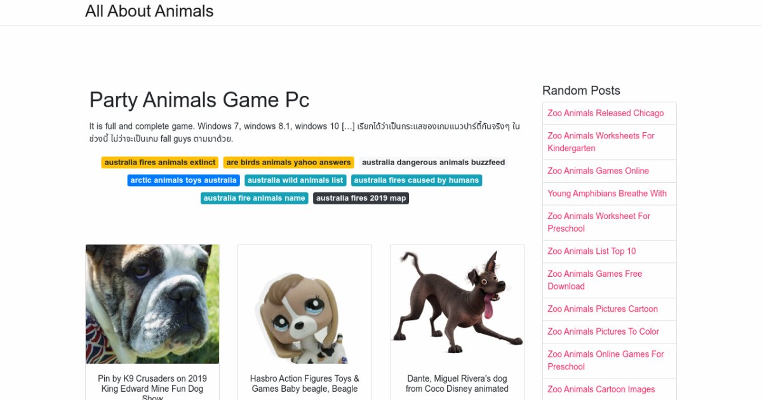762x400 pixels.
Task: Select Zoo Animals Pictures To Color link
Action: pos(603,331)
